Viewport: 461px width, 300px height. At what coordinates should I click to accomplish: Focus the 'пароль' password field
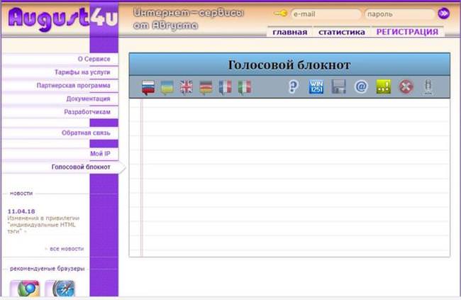(400, 13)
